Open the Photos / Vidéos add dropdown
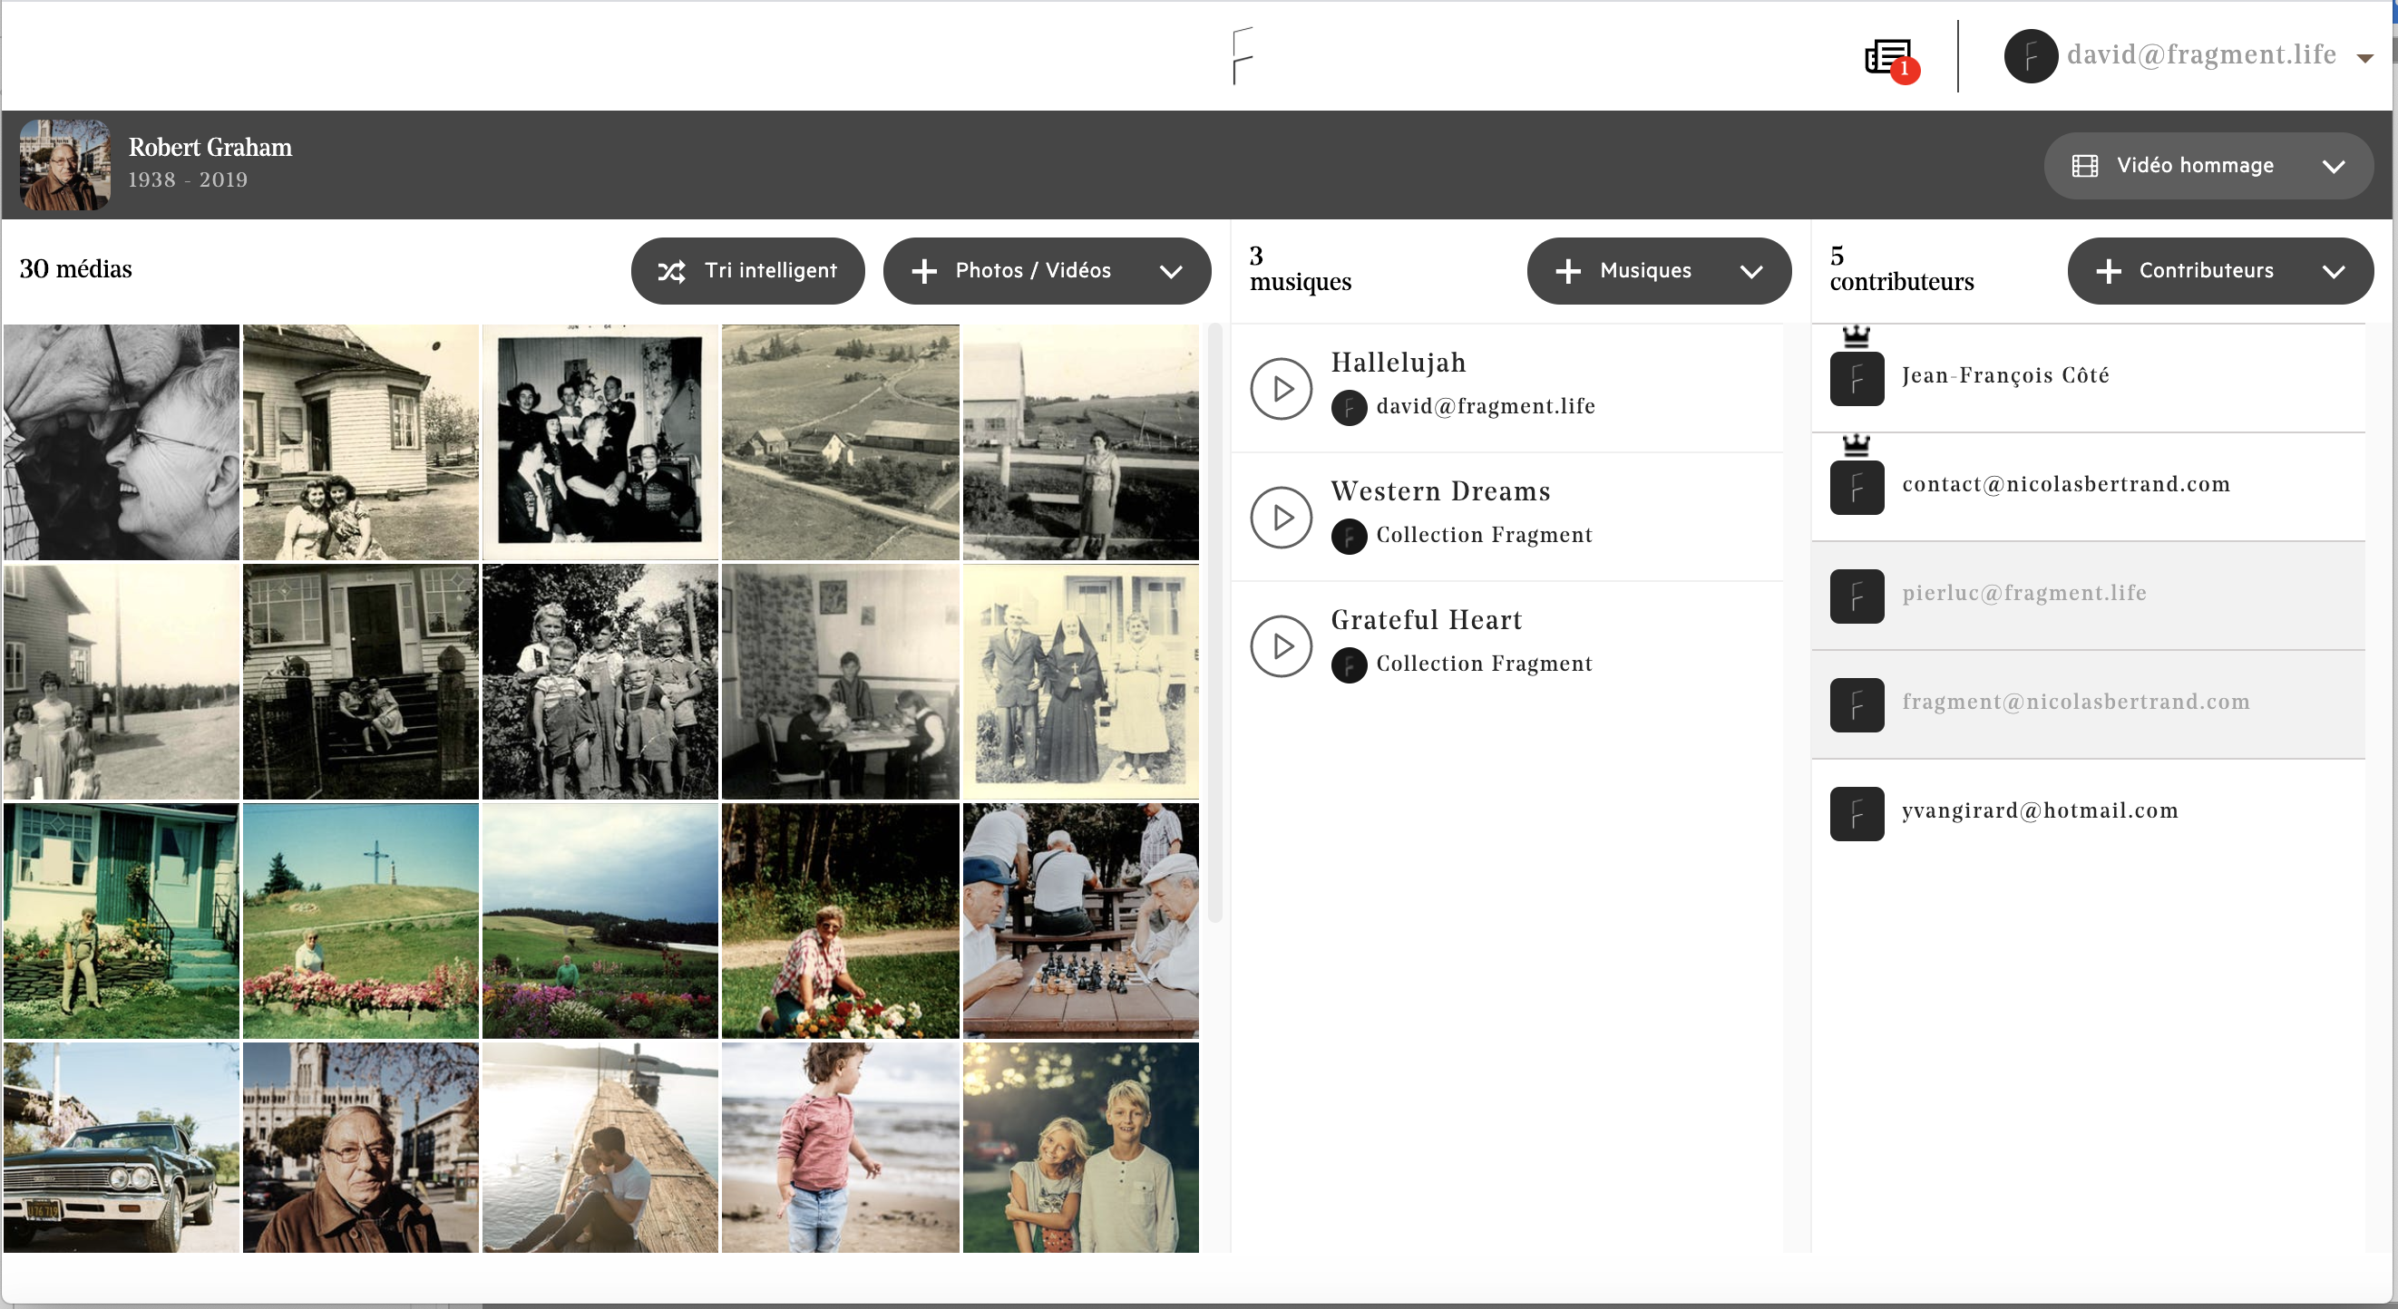The width and height of the screenshot is (2398, 1309). pos(1171,272)
